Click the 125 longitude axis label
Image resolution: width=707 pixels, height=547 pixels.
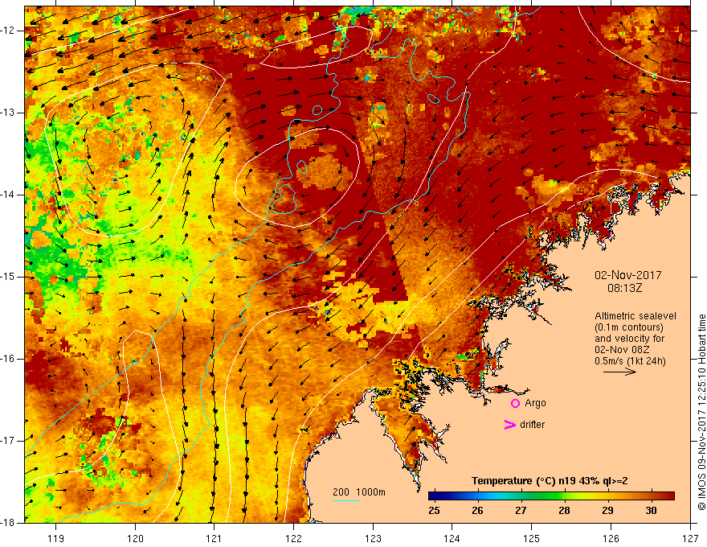pos(532,538)
